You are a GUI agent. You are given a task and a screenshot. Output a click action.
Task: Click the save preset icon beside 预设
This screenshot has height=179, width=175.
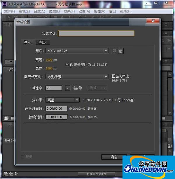[x=114, y=51]
